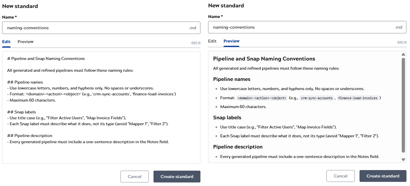Click the raw '## Pipeline names' line in the editor
The width and height of the screenshot is (410, 186).
[x=25, y=82]
